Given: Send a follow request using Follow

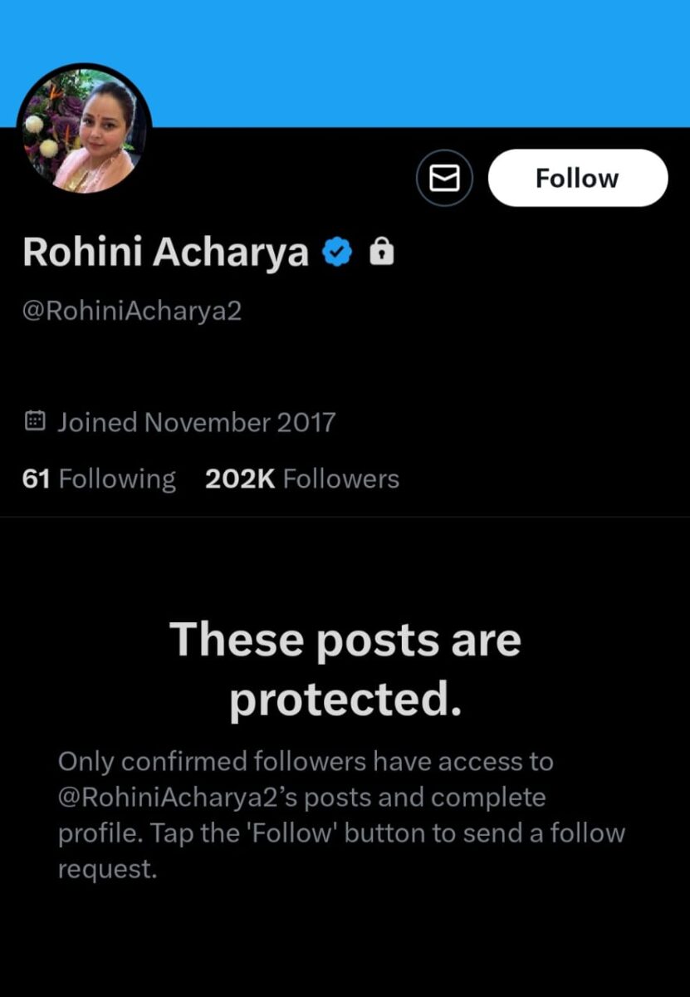Looking at the screenshot, I should coord(578,177).
